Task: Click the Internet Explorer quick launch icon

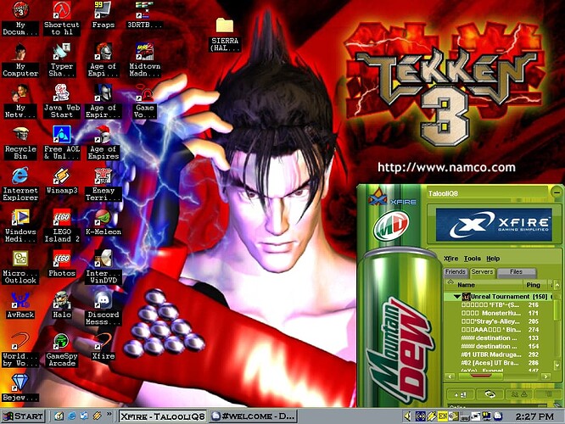Action: [72, 416]
